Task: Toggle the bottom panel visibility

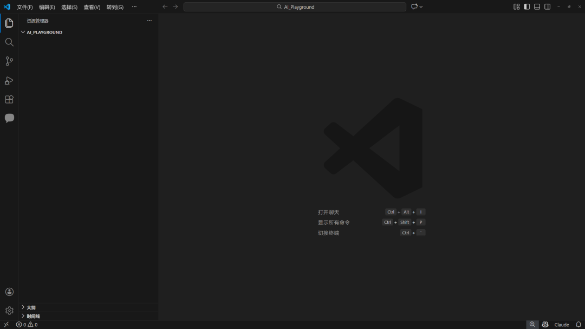Action: pyautogui.click(x=537, y=7)
